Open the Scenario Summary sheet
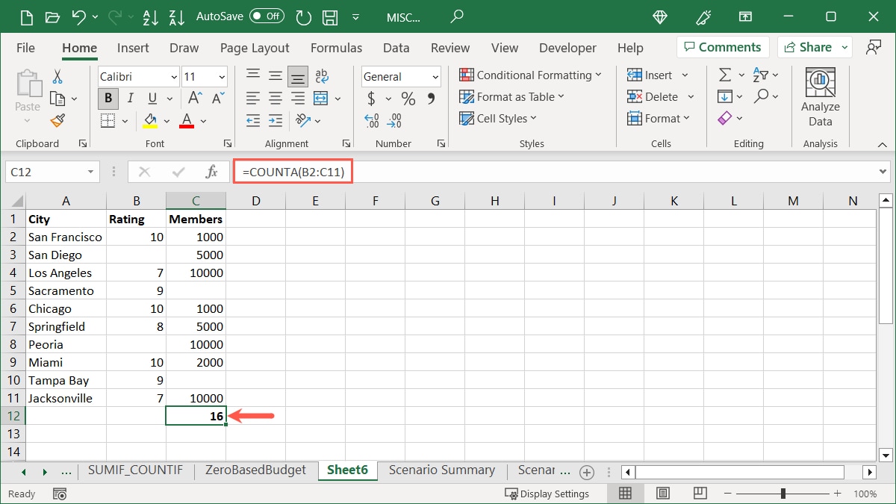896x504 pixels. 441,470
